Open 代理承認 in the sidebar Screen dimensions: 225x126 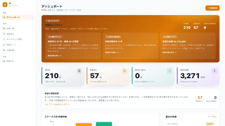click(x=18, y=50)
